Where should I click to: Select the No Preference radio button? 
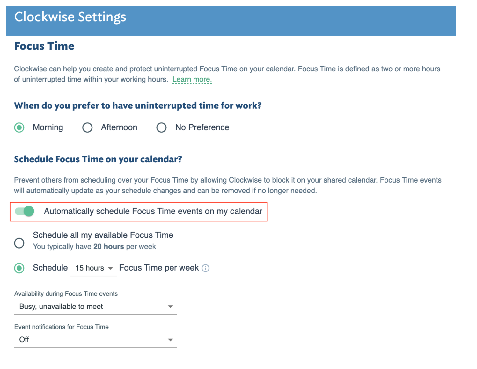161,127
